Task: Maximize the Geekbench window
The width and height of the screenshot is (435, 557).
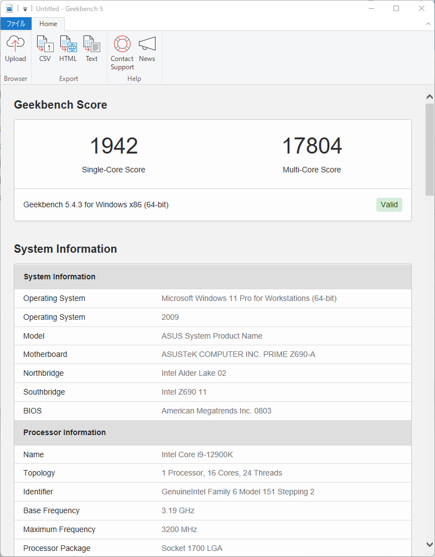Action: [x=396, y=8]
